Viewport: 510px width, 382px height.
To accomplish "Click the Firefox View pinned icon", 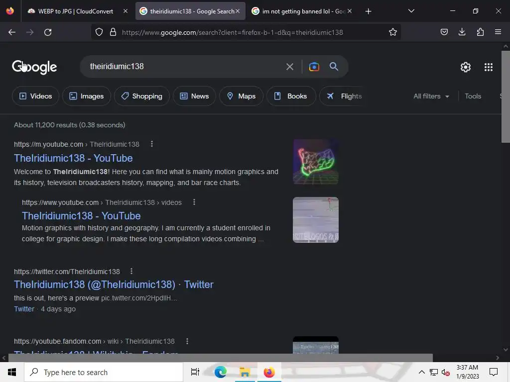I will tap(10, 11).
